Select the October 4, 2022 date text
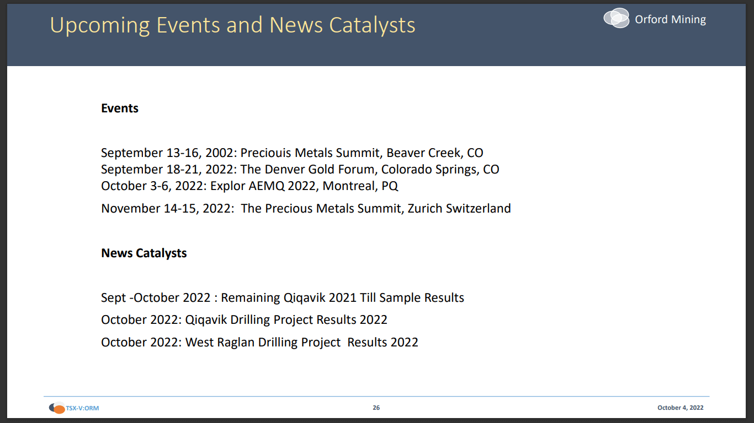 tap(681, 408)
